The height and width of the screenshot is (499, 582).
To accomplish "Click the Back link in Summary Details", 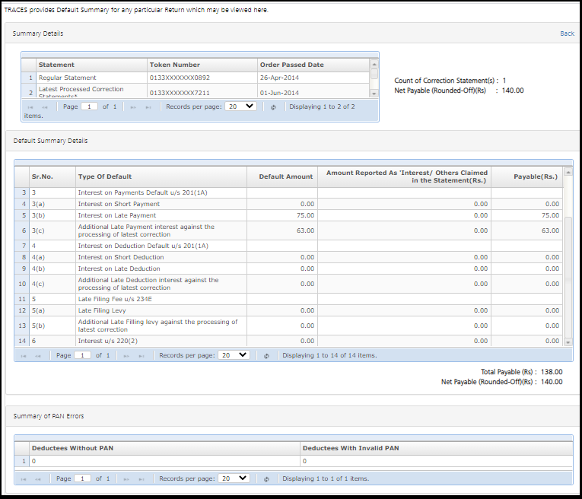I will coord(567,33).
